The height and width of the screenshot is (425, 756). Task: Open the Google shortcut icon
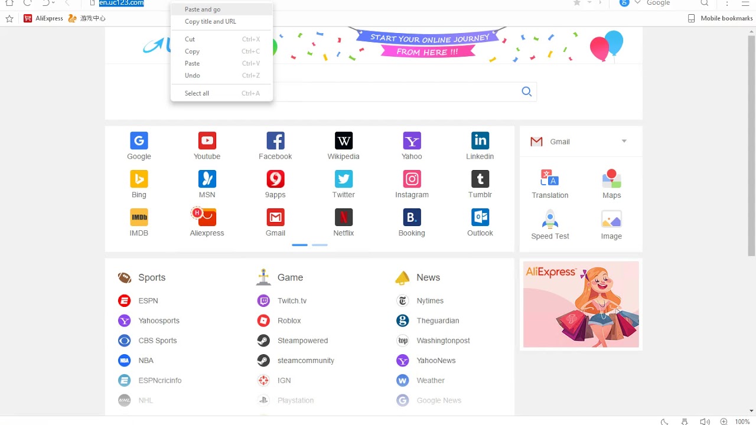coord(139,140)
